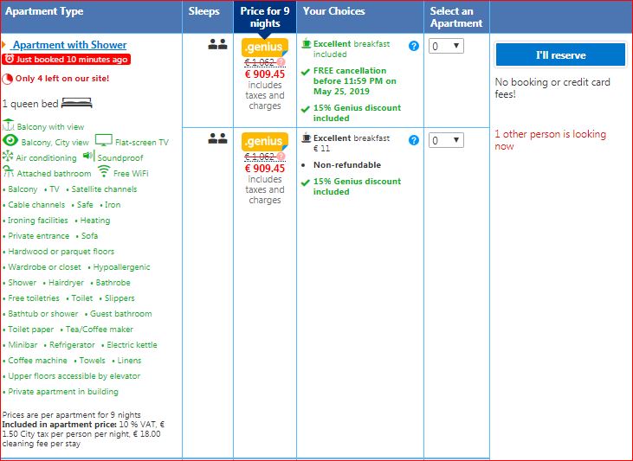633x461 pixels.
Task: Click the Apartment Type column header
Action: 45,12
